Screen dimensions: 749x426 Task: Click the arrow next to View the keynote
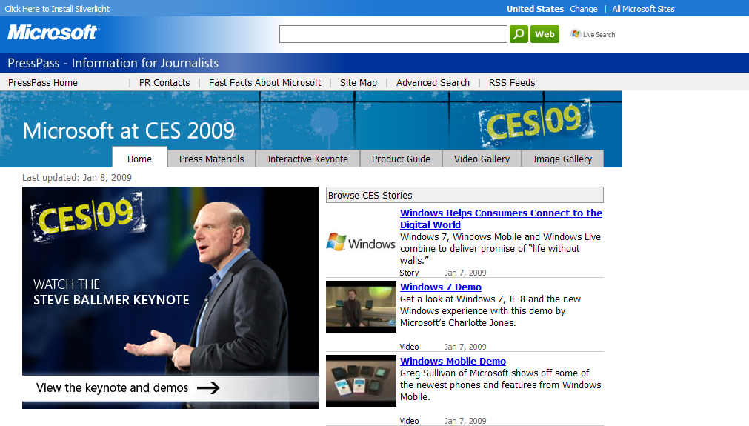pyautogui.click(x=208, y=387)
